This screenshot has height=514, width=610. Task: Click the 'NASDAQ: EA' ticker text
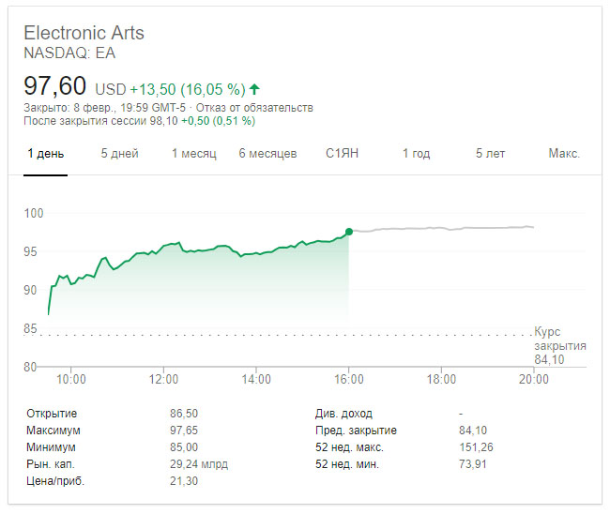pos(69,53)
